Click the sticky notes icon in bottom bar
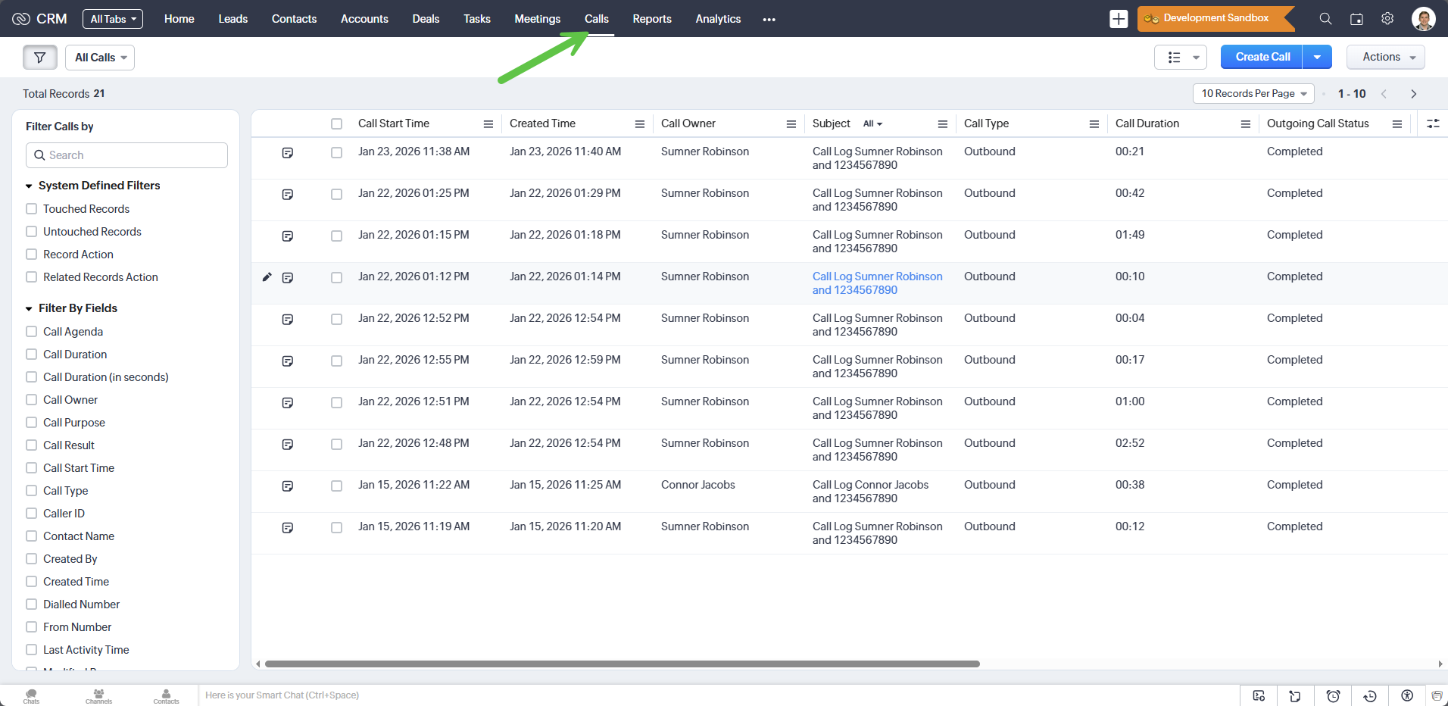1448x706 pixels. coord(1295,695)
